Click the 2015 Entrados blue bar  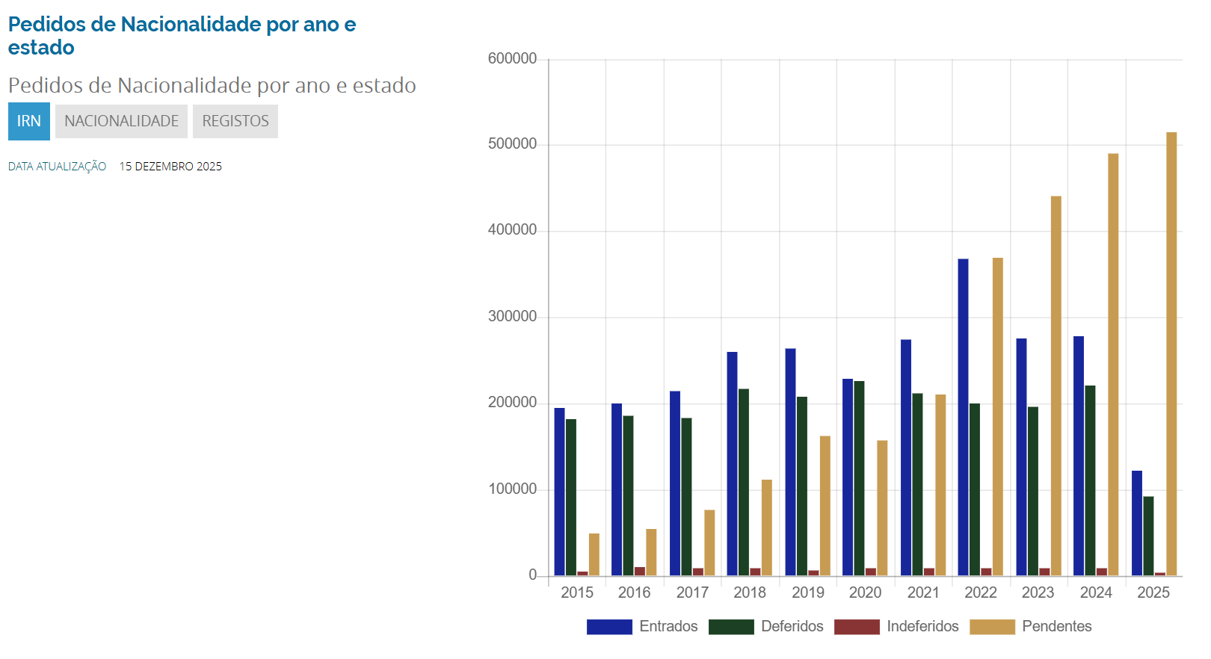tap(559, 492)
